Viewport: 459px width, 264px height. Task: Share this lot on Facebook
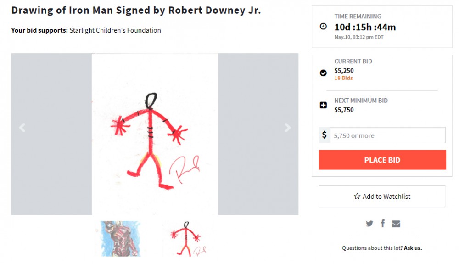point(383,224)
